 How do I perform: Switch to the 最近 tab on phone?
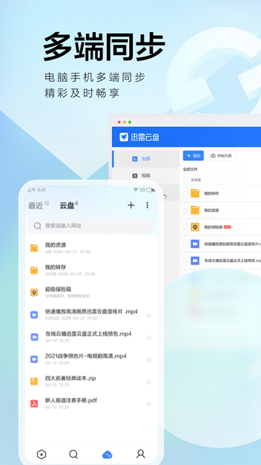coord(36,205)
